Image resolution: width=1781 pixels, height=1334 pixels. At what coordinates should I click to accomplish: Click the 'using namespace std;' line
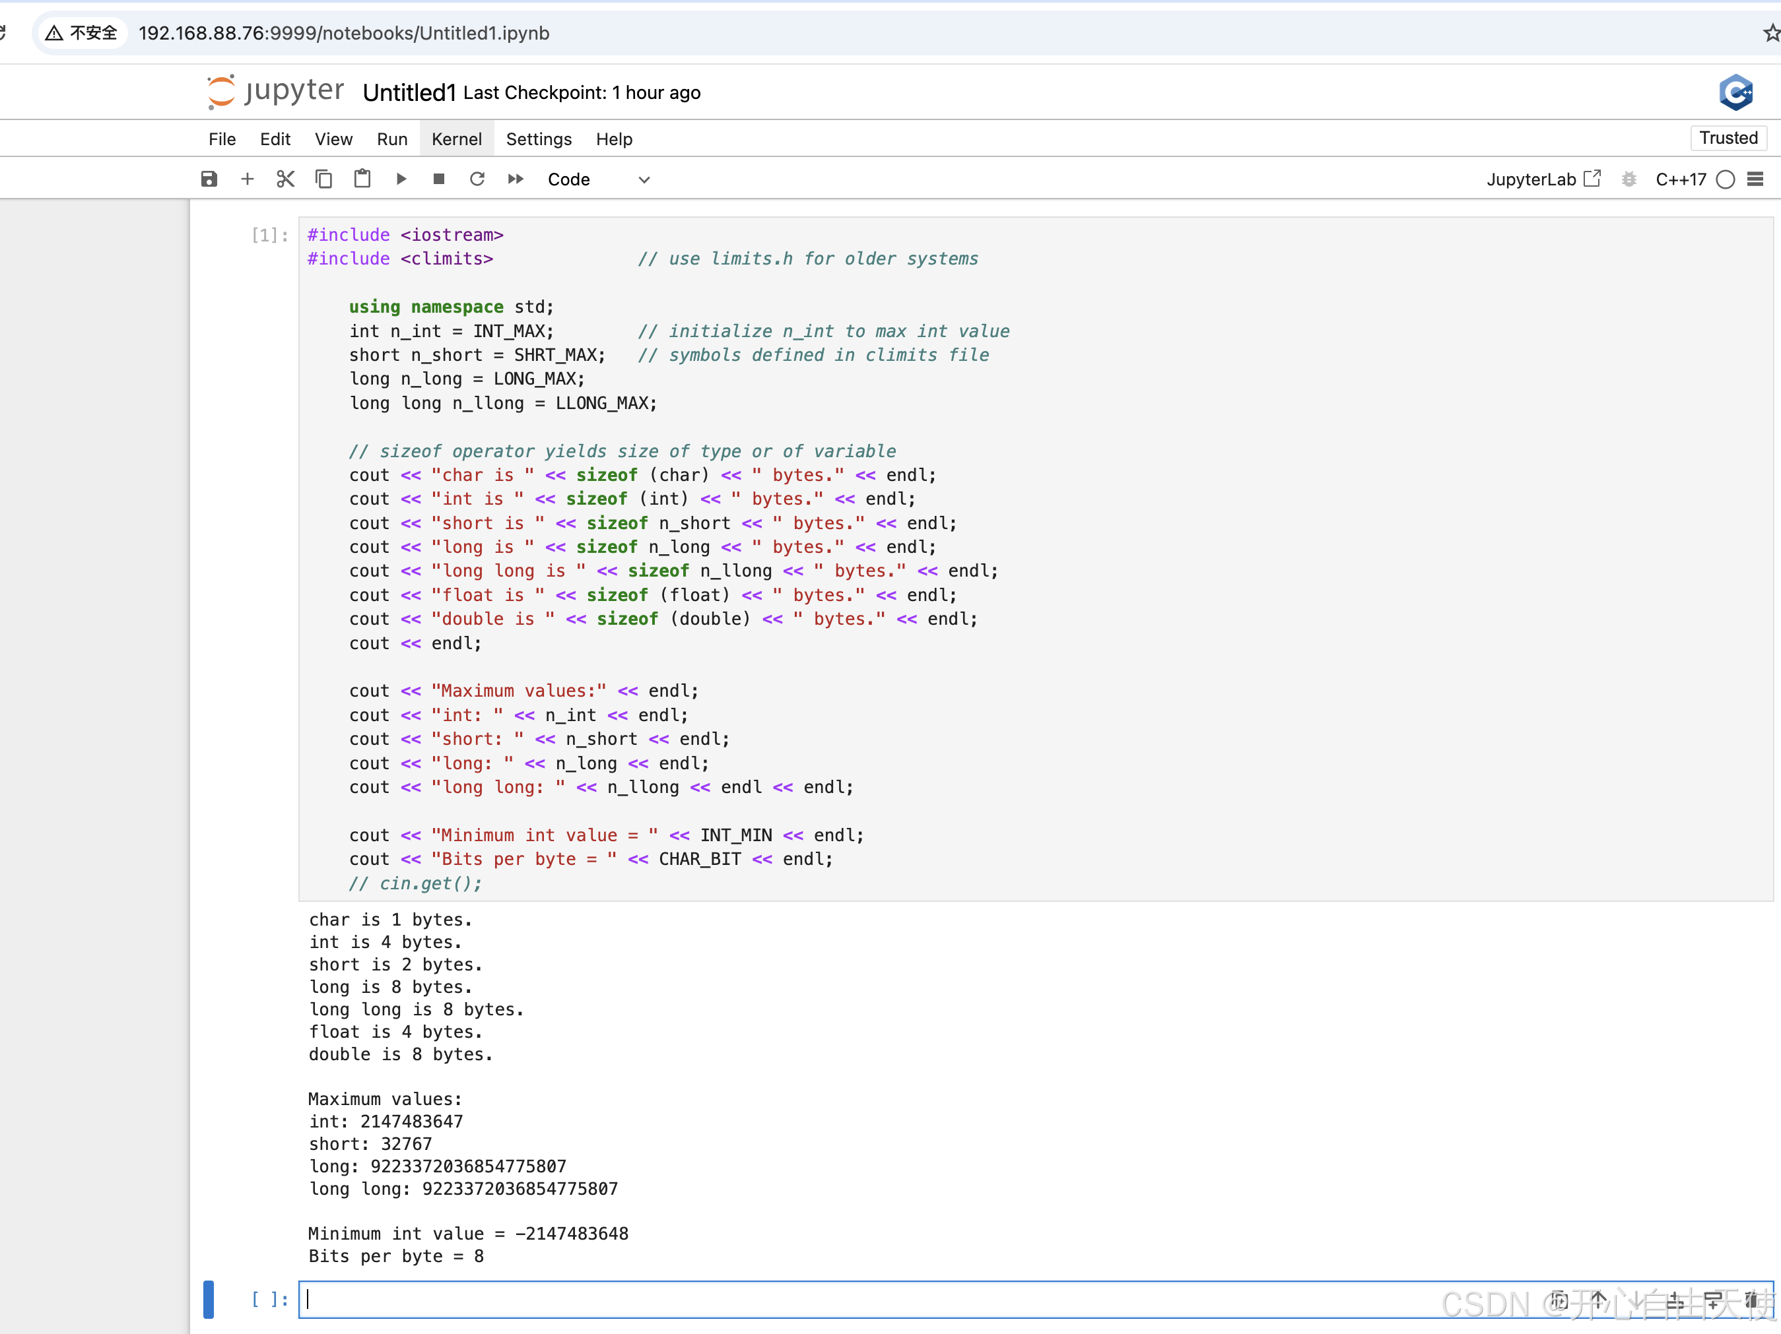point(451,307)
